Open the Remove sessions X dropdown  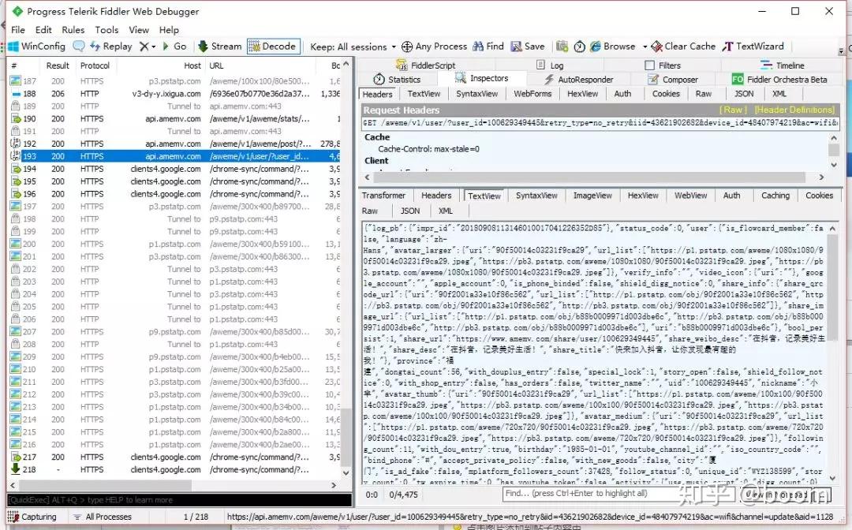point(148,47)
